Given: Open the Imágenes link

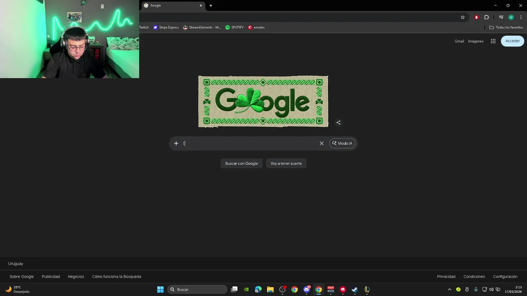Looking at the screenshot, I should coord(476,41).
